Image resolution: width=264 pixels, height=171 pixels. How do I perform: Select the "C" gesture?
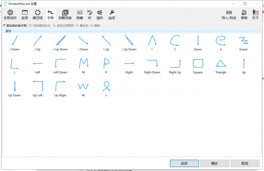tap(175, 43)
